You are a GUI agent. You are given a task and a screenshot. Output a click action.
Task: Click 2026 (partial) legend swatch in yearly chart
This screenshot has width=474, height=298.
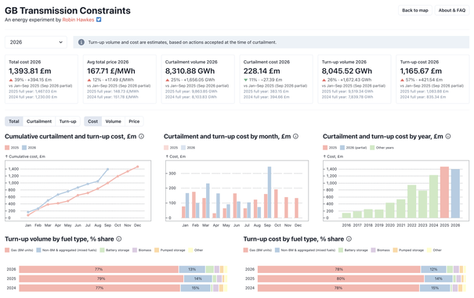342,148
